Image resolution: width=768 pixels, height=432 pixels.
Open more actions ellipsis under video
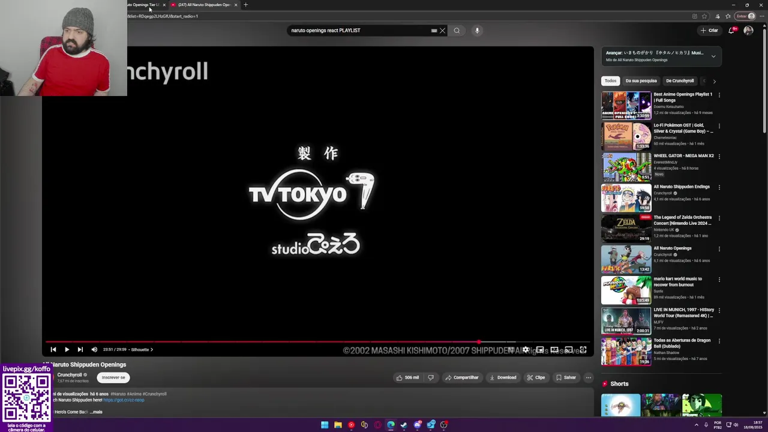click(x=589, y=377)
